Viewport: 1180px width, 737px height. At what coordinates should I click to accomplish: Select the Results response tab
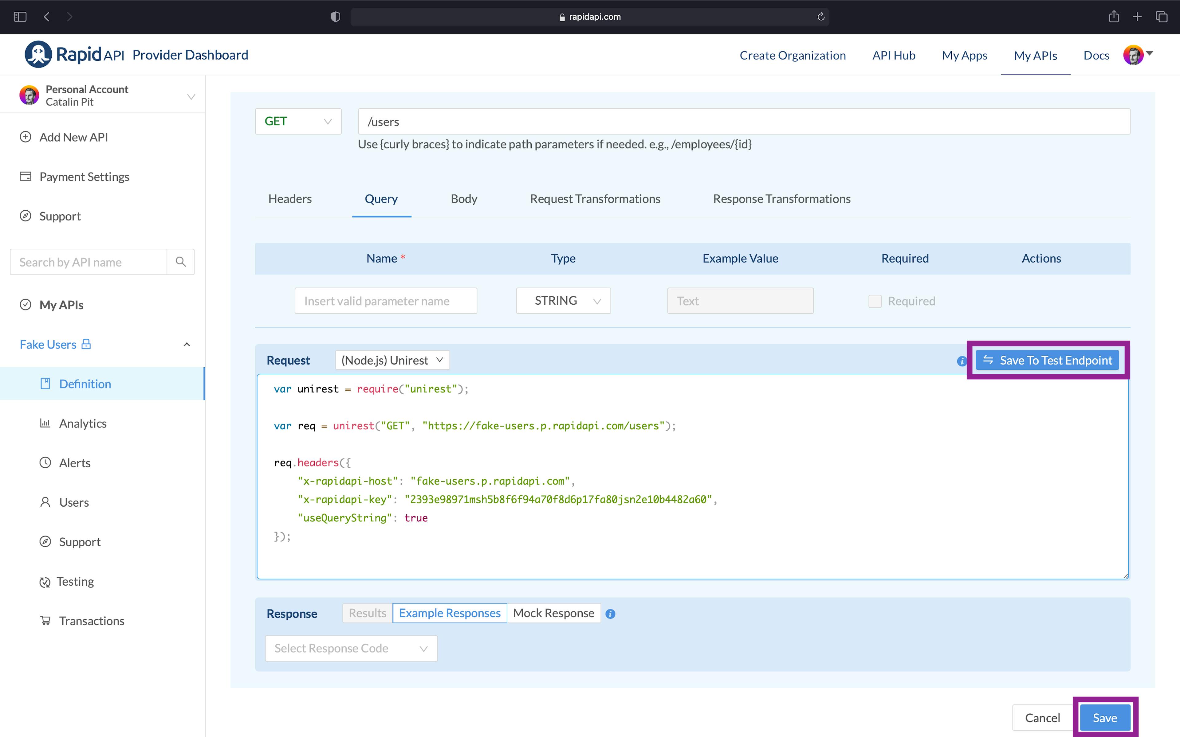(x=367, y=613)
